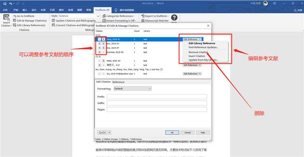
Task: Move the Kim, 2019 #3 citation up
Action: pyautogui.click(x=99, y=44)
